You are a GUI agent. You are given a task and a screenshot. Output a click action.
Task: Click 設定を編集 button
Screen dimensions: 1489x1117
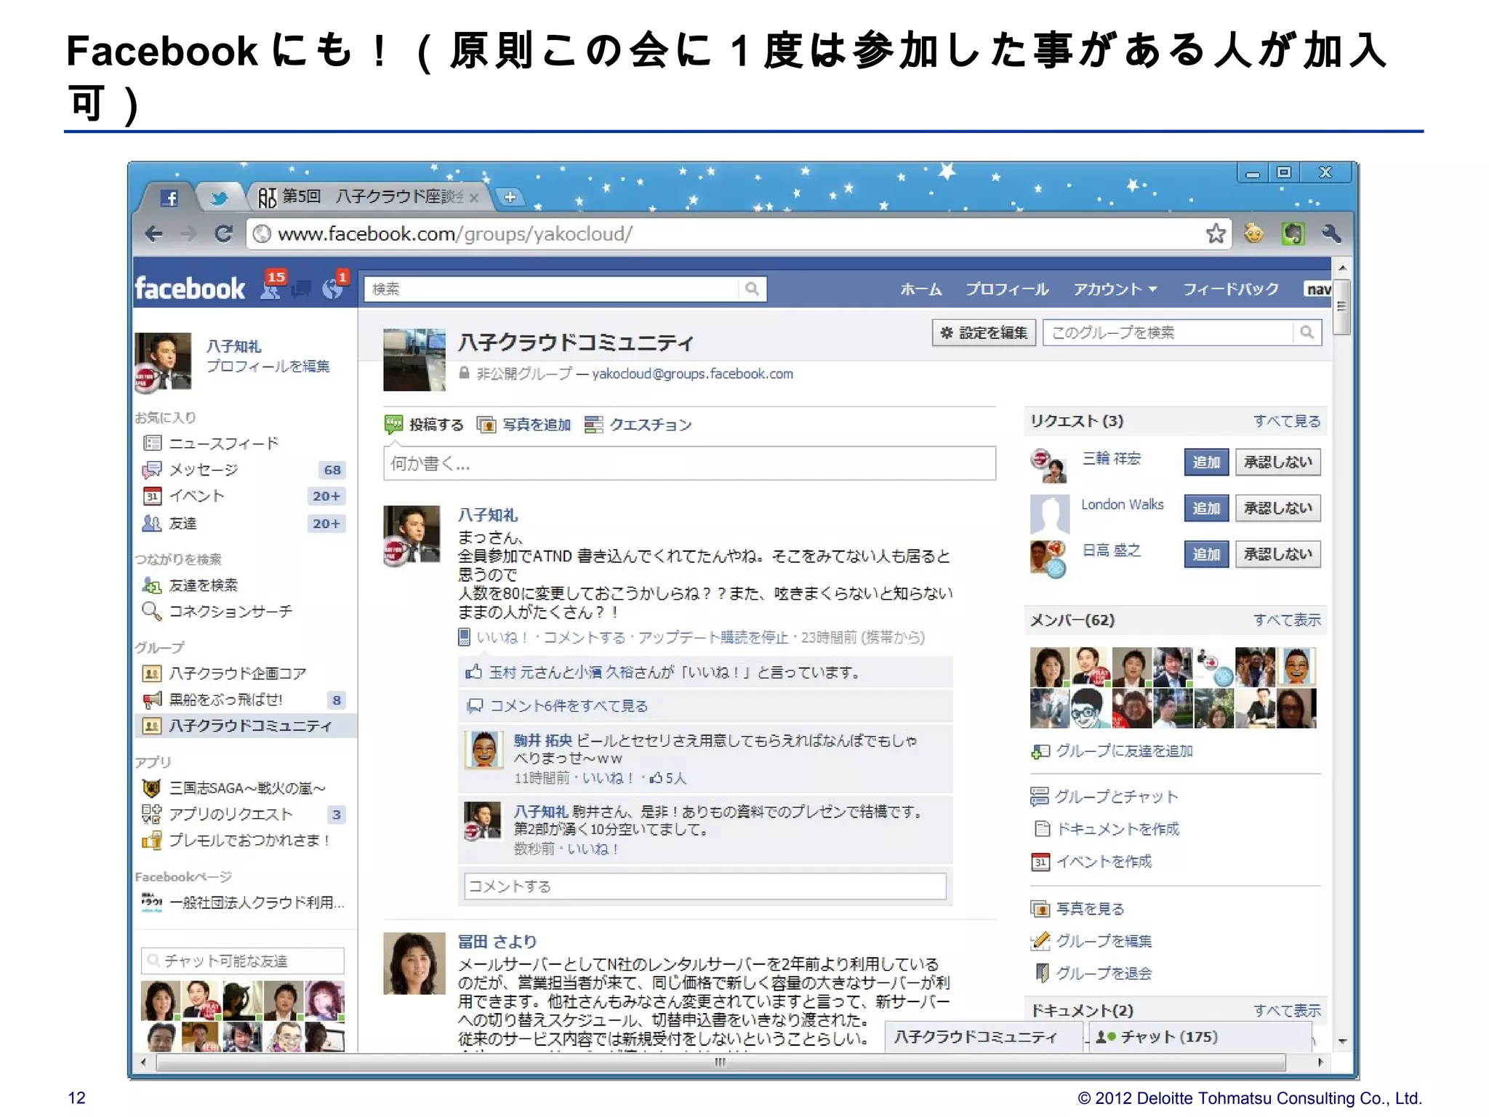984,332
